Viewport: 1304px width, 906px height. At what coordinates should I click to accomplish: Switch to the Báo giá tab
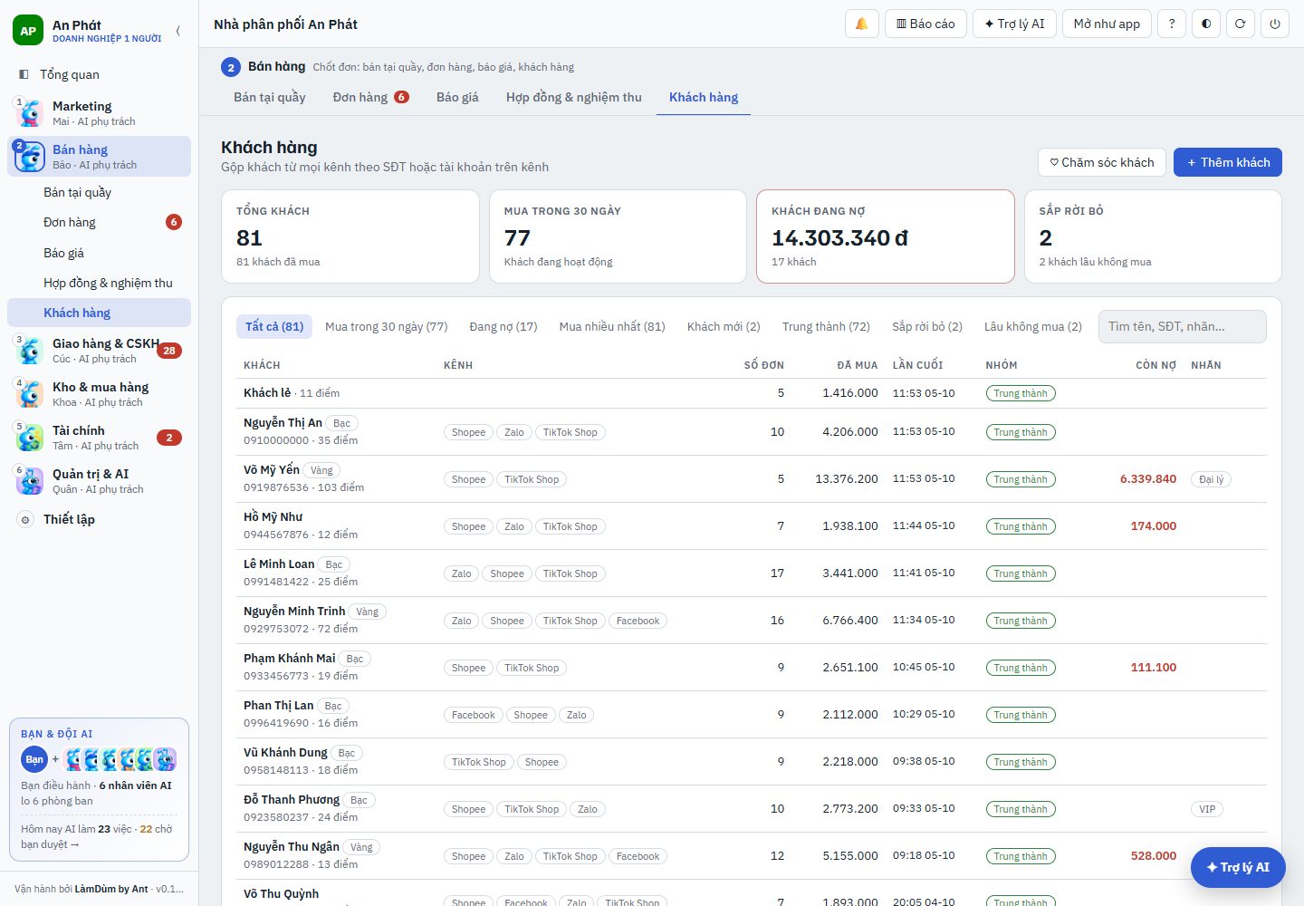pyautogui.click(x=457, y=97)
